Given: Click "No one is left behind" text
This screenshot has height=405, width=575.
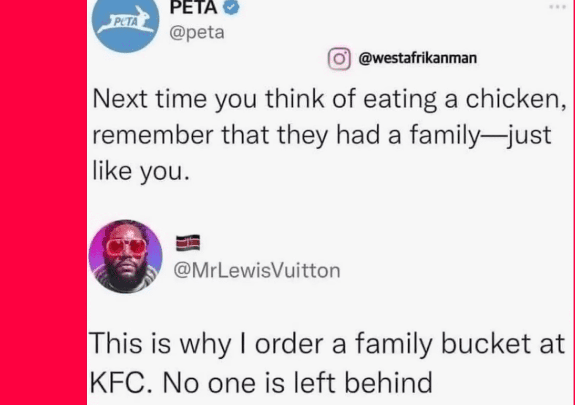Looking at the screenshot, I should click(x=298, y=382).
